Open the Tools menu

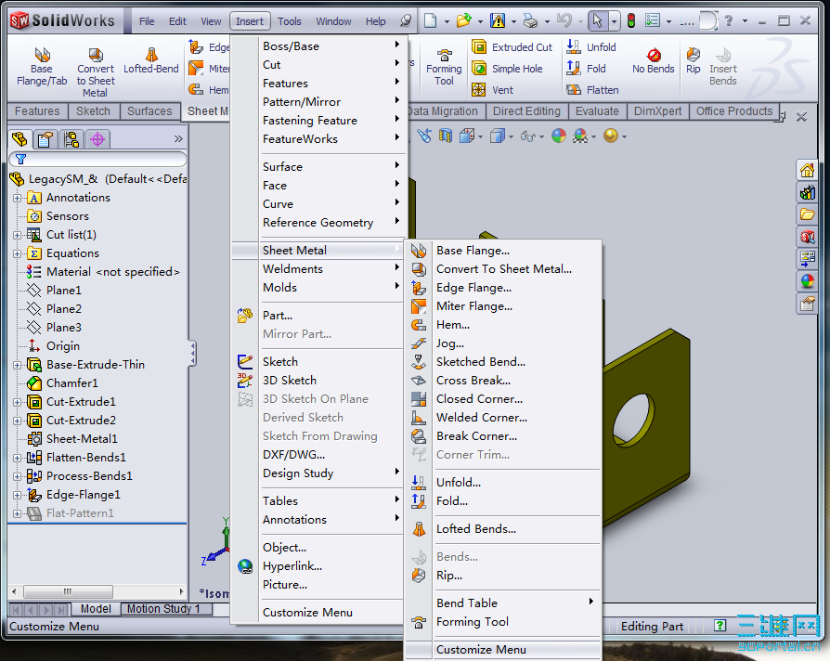289,21
